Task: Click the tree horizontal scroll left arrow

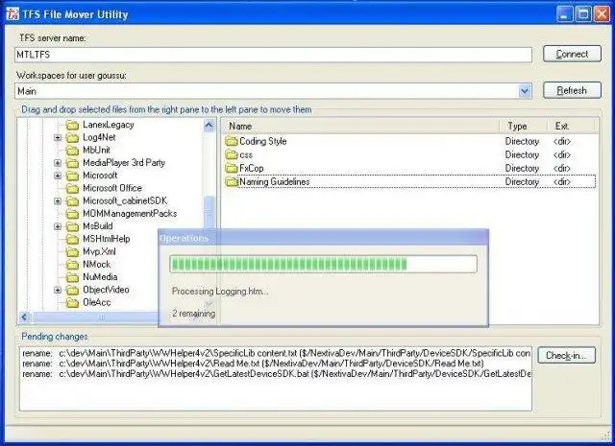Action: [x=25, y=317]
